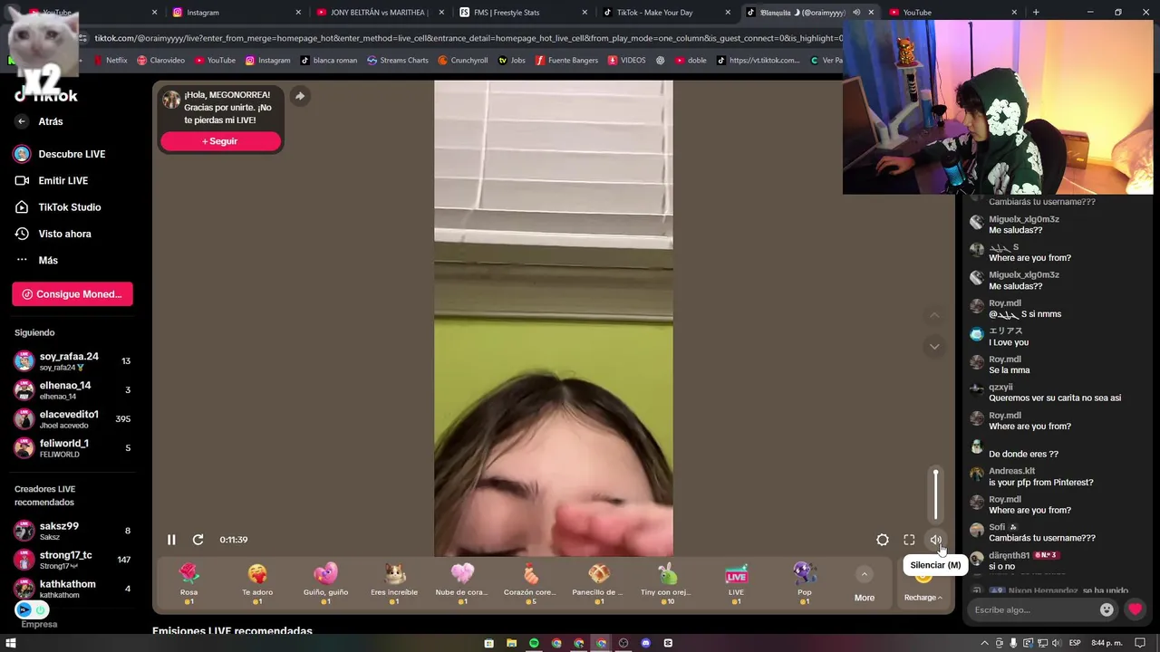Open Crunchyroll bookmark
1160x652 pixels.
462,61
